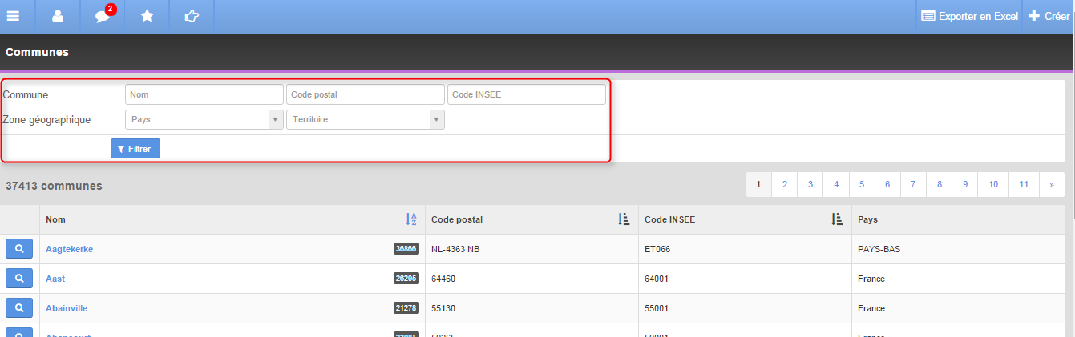The height and width of the screenshot is (337, 1075).
Task: Go to page 2 of results
Action: (x=784, y=184)
